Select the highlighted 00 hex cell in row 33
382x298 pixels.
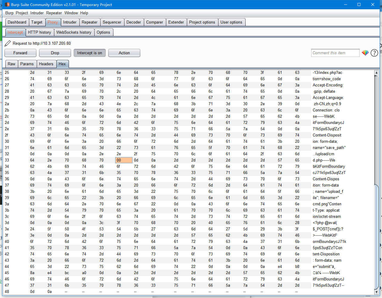(124, 160)
